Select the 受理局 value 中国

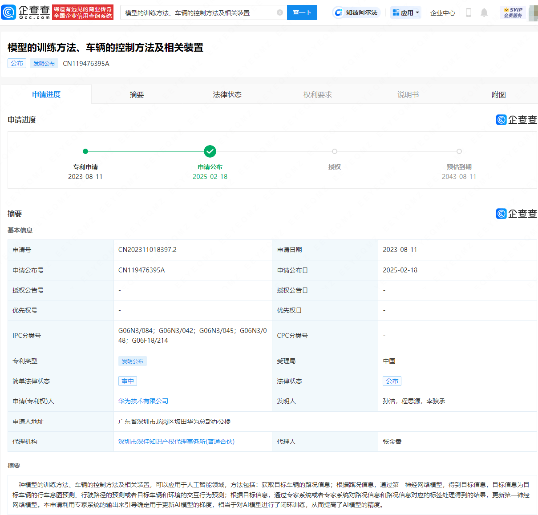389,361
